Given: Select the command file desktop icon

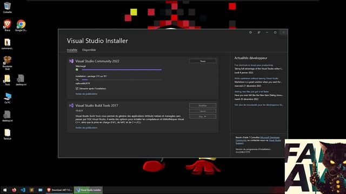Looking at the screenshot, I should [7, 44].
